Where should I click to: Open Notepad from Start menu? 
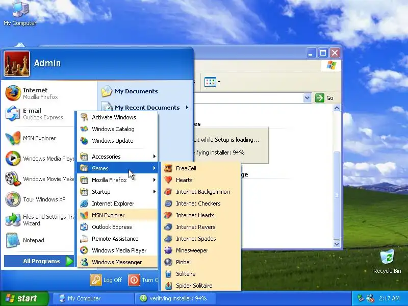(x=39, y=240)
